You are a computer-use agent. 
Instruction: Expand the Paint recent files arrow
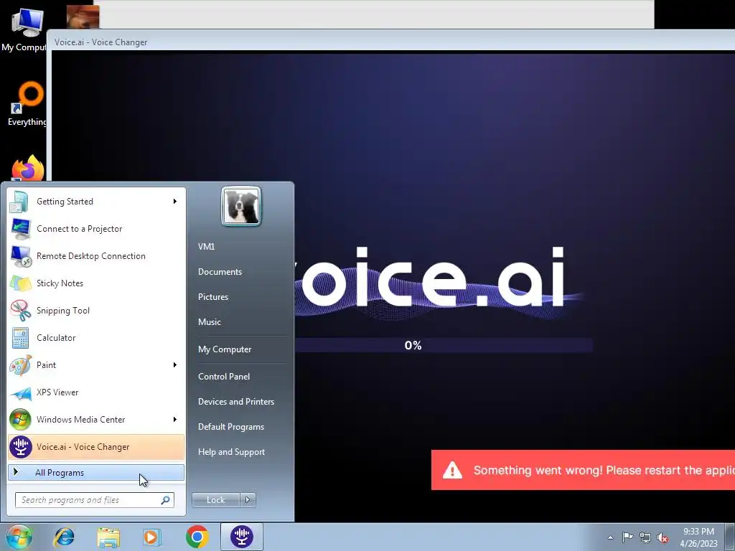click(175, 365)
